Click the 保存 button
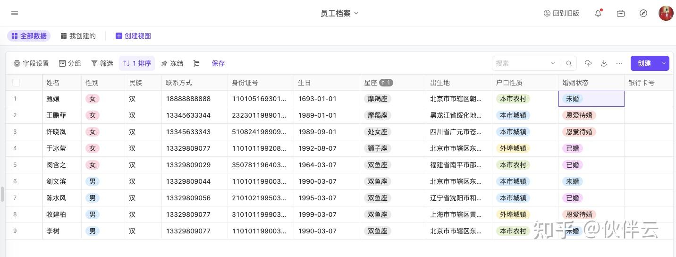The height and width of the screenshot is (257, 676). pos(218,63)
